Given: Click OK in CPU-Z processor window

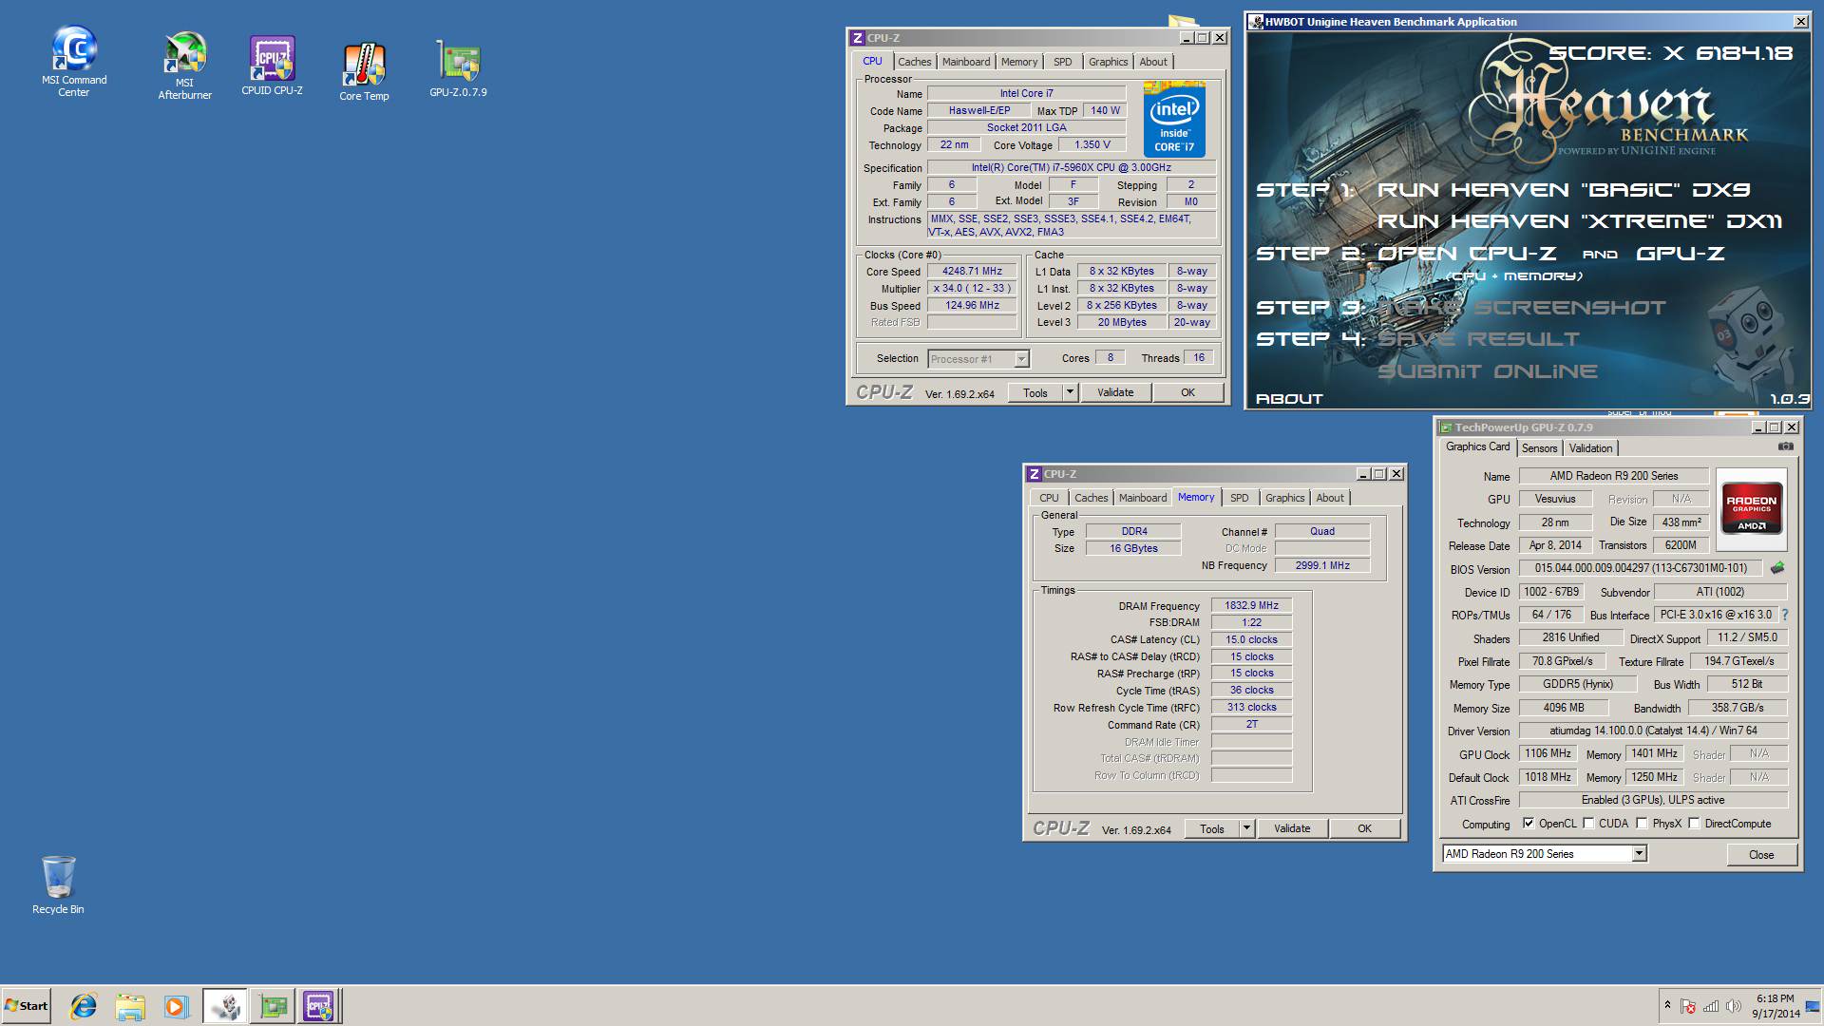Looking at the screenshot, I should coord(1187,392).
